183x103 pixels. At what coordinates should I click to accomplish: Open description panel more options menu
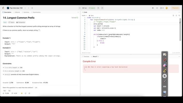[x=78, y=12]
